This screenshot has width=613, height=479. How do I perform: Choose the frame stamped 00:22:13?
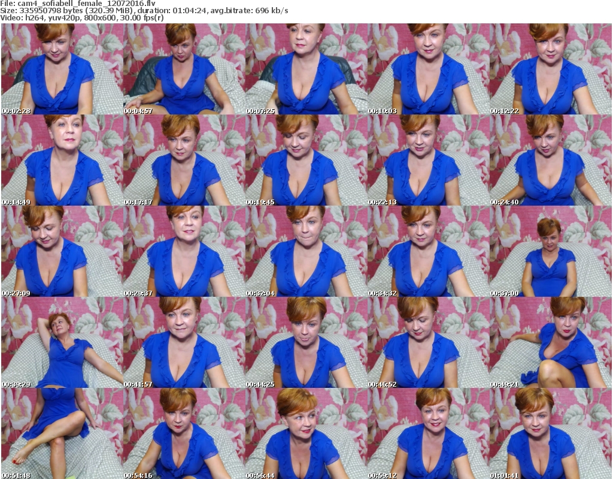tap(429, 160)
